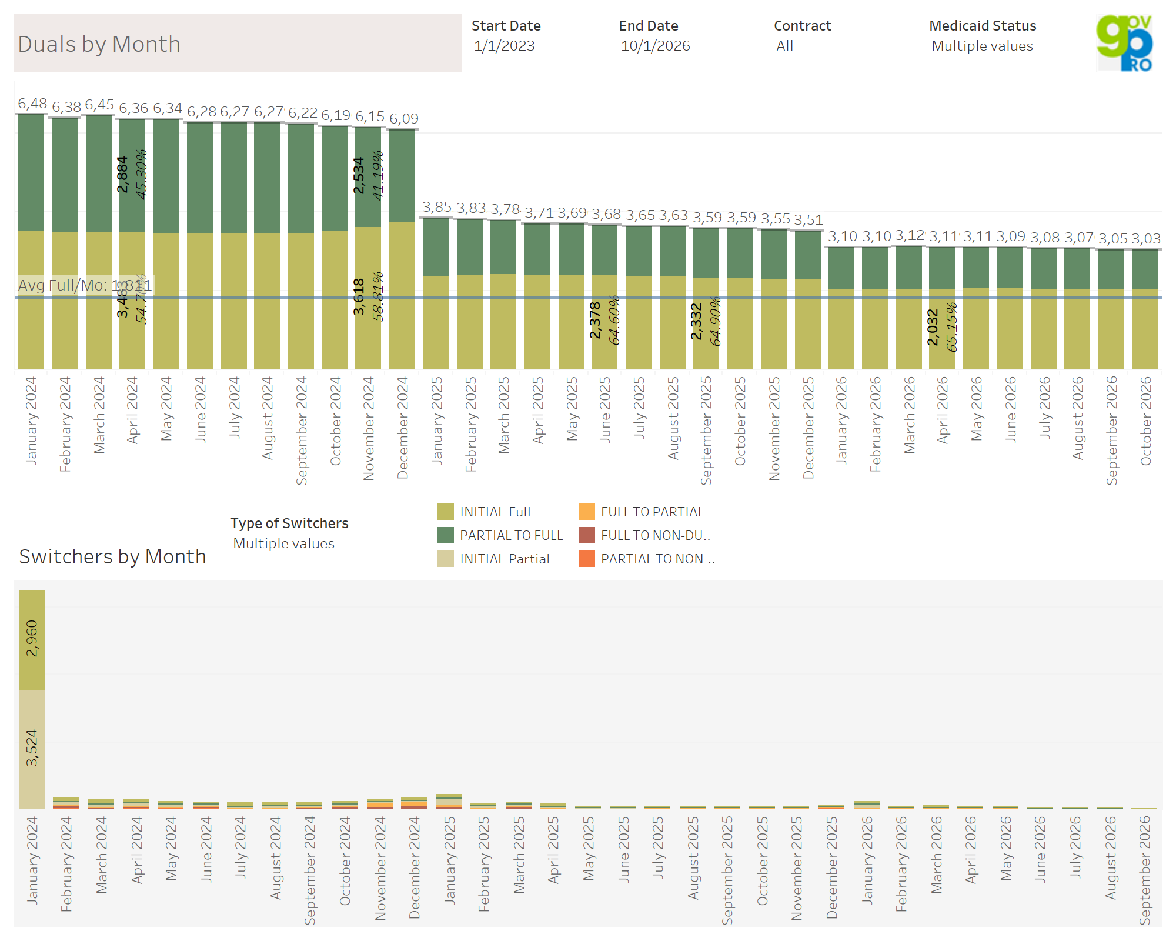Select the PARTIAL TO NON-.. legend swatch
This screenshot has height=941, width=1176.
coord(587,559)
